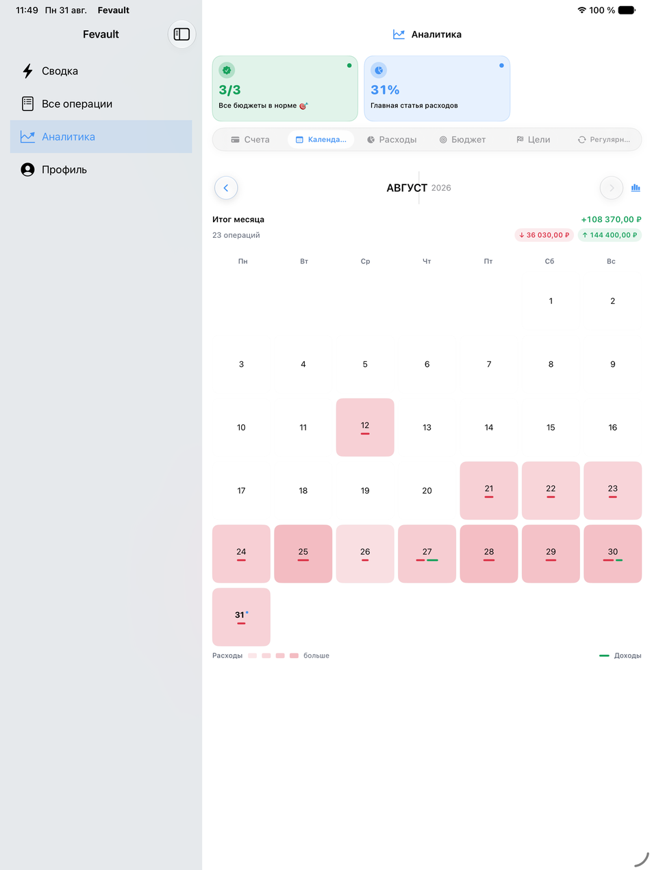Select August 28 in the calendar

(489, 554)
